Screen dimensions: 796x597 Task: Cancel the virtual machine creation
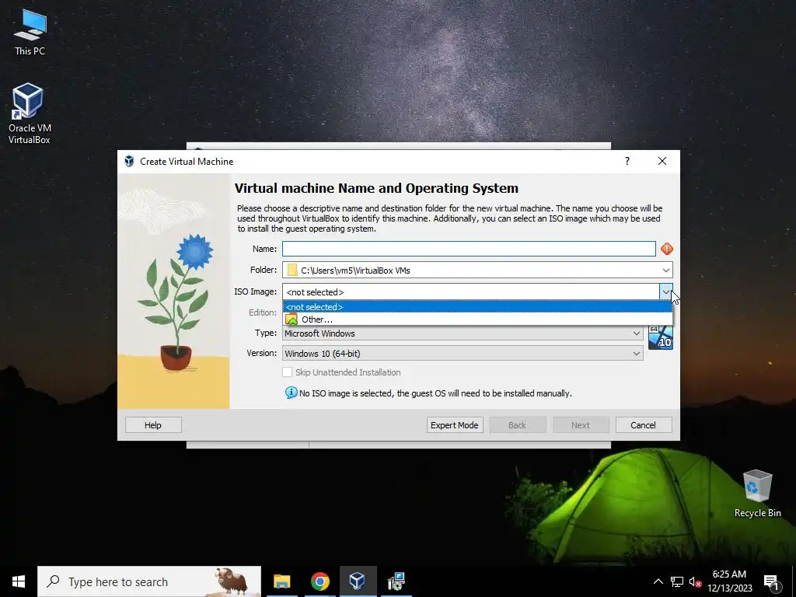[644, 425]
